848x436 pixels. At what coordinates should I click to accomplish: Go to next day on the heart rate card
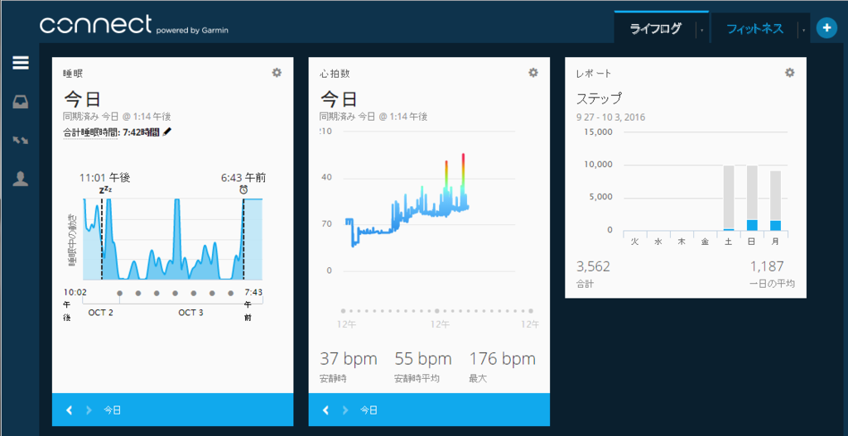click(345, 410)
